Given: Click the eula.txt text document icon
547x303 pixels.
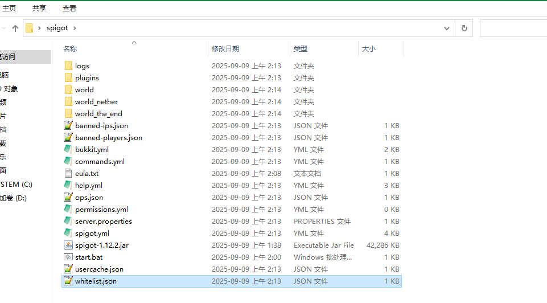Looking at the screenshot, I should click(x=68, y=174).
